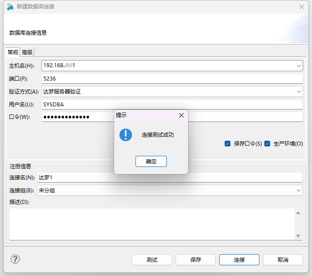Screen dimensions: 312x276
Task: Close the 提示 popup with X
Action: point(181,115)
